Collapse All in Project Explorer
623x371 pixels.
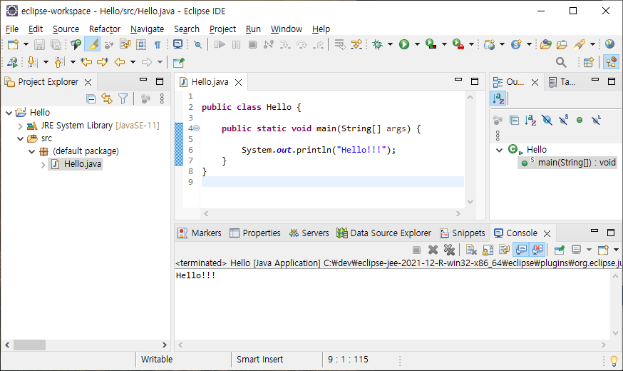point(91,98)
